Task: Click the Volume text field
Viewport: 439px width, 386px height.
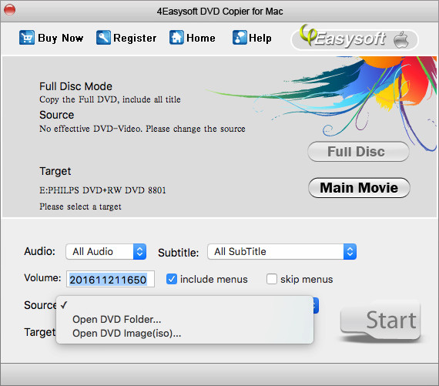Action: 110,279
